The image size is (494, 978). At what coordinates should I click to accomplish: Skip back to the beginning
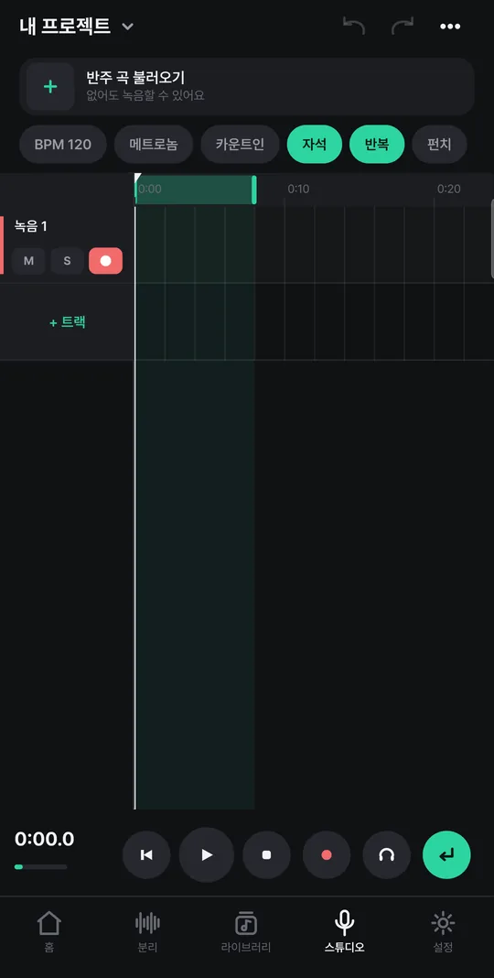146,854
